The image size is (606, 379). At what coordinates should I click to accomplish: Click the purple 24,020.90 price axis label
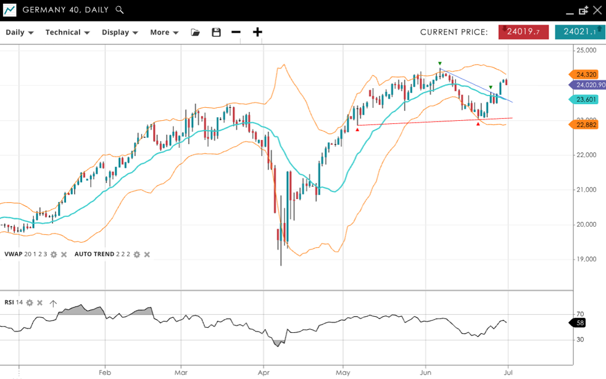(x=589, y=85)
